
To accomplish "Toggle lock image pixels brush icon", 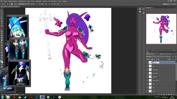I will tap(154, 59).
